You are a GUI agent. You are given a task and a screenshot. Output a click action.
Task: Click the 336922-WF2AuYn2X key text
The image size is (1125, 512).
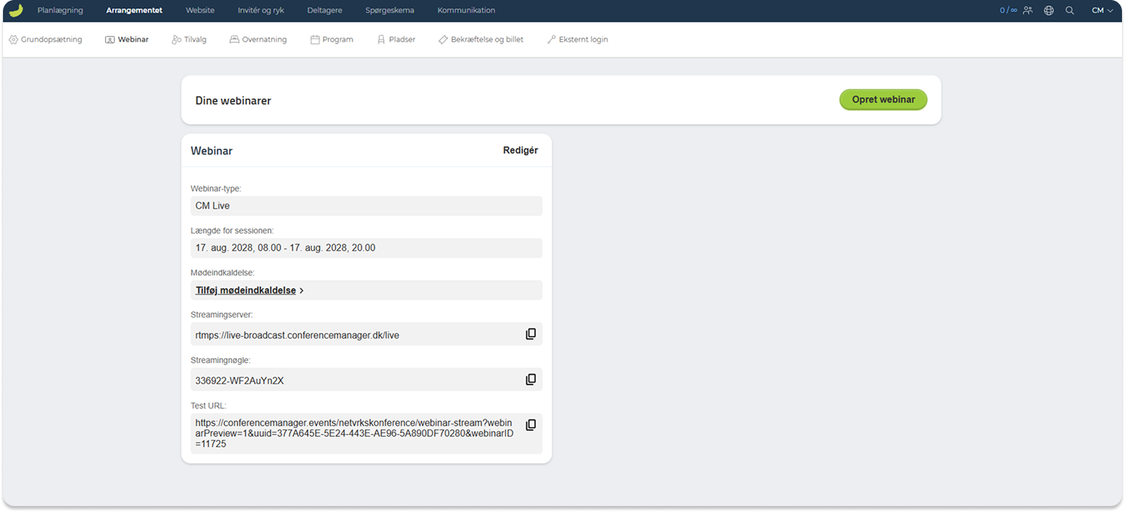[x=240, y=381]
